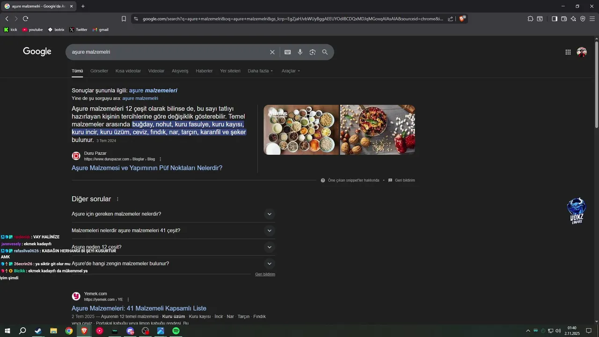Image resolution: width=599 pixels, height=337 pixels.
Task: Expand "Malzemeleri nelerdir aşure malzemeleri 41 çeşit?"
Action: (x=173, y=230)
